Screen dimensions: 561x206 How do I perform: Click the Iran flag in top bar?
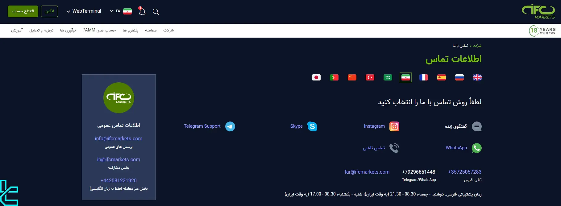pos(127,11)
